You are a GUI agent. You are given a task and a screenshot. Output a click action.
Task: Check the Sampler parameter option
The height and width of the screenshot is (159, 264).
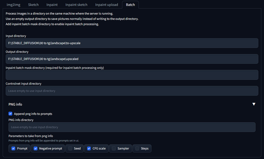click(114, 148)
